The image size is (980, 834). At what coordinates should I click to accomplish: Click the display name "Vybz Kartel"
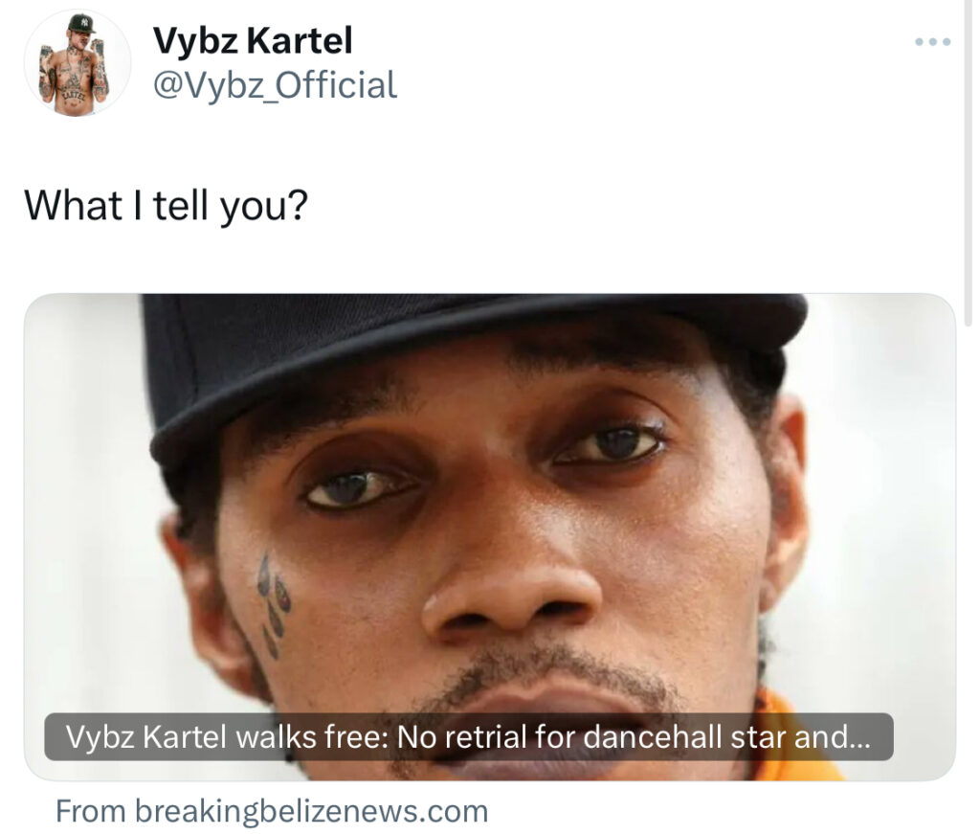pos(253,41)
